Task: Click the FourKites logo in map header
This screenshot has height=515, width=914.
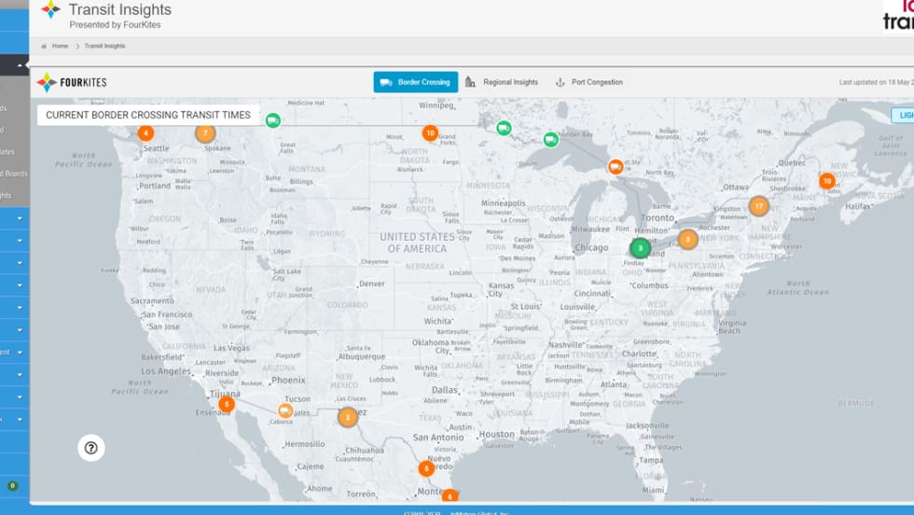Action: (72, 83)
